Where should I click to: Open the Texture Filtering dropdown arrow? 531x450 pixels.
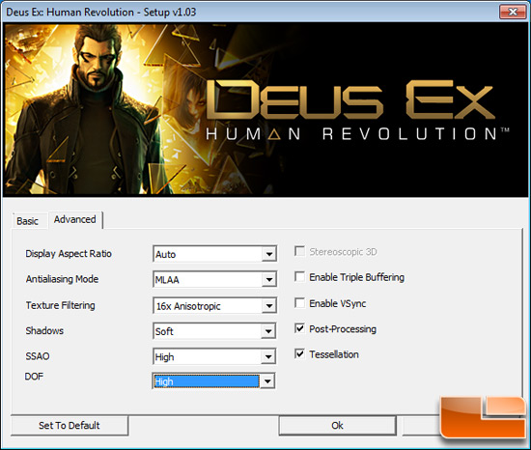point(269,306)
